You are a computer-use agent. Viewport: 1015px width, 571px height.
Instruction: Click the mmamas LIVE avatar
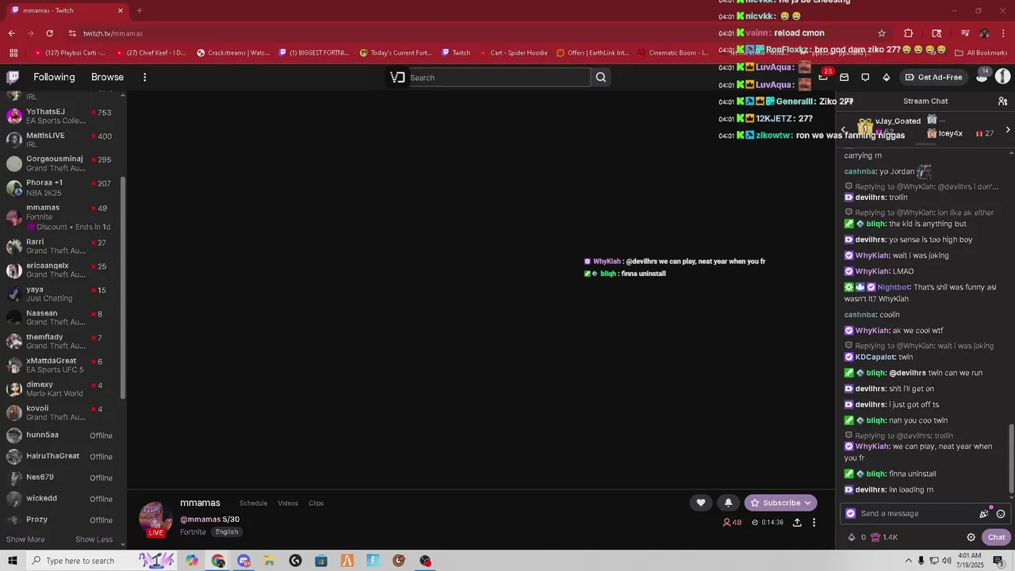coord(155,519)
